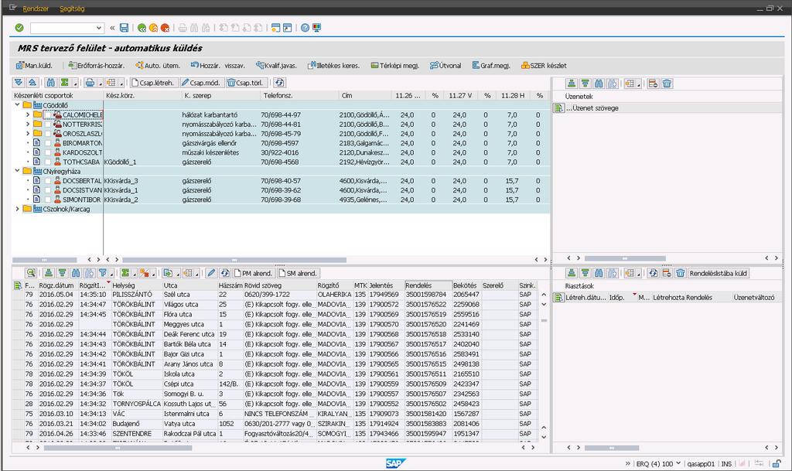792x471 pixels.
Task: Tick checkbox for DOCSBERTAL row
Action: [48, 181]
